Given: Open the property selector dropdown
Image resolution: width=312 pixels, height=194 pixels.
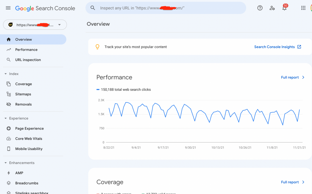Looking at the screenshot, I should click(x=35, y=25).
